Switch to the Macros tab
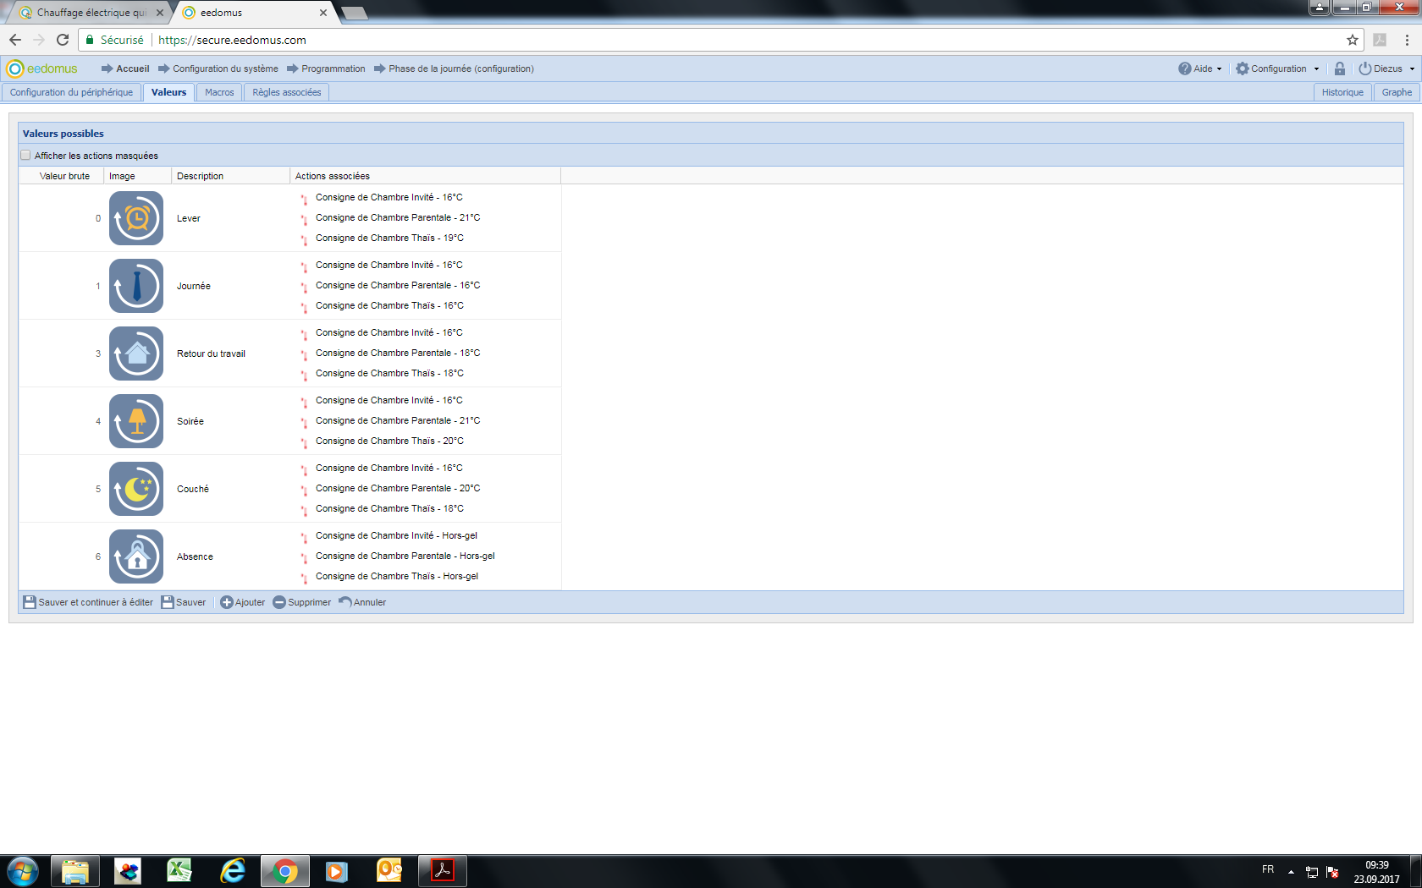This screenshot has height=888, width=1422. (x=219, y=92)
